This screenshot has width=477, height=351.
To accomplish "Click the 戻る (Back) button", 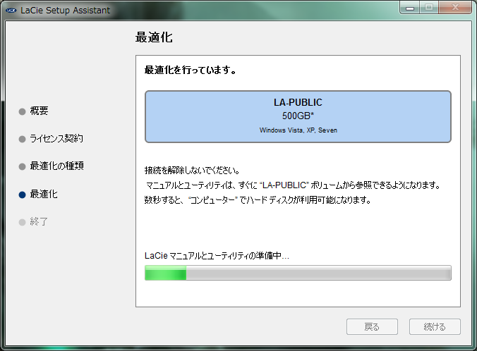I will [372, 327].
